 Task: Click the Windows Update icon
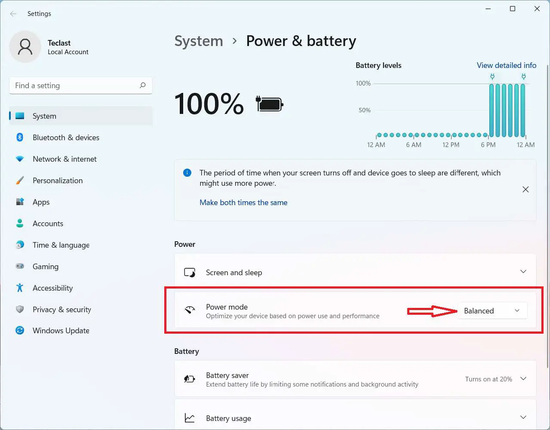[20, 330]
